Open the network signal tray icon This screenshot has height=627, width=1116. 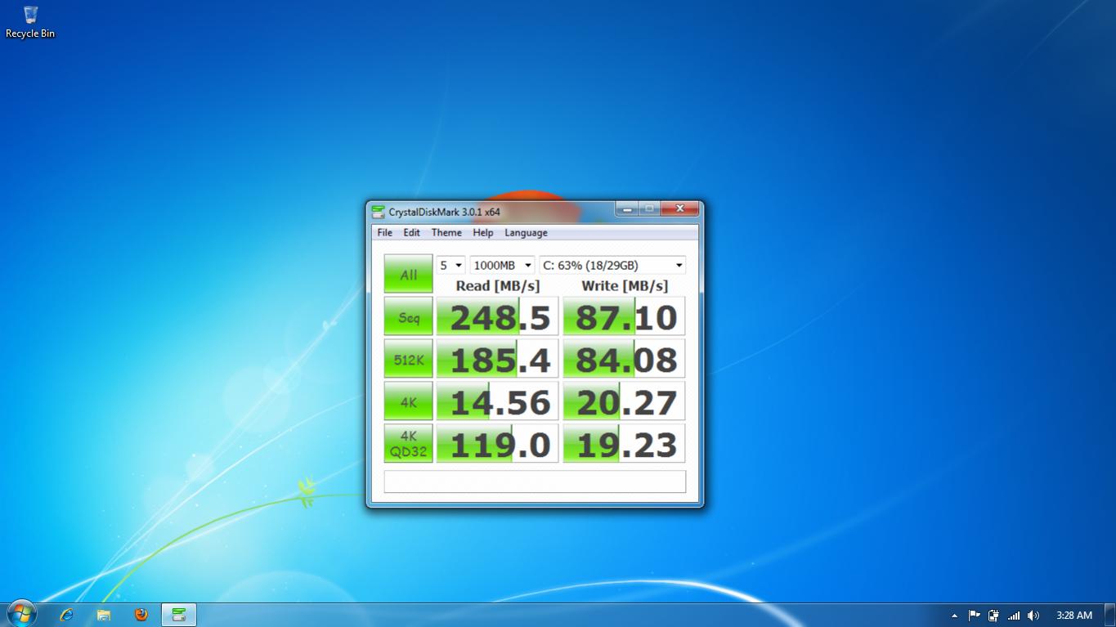pos(1014,616)
